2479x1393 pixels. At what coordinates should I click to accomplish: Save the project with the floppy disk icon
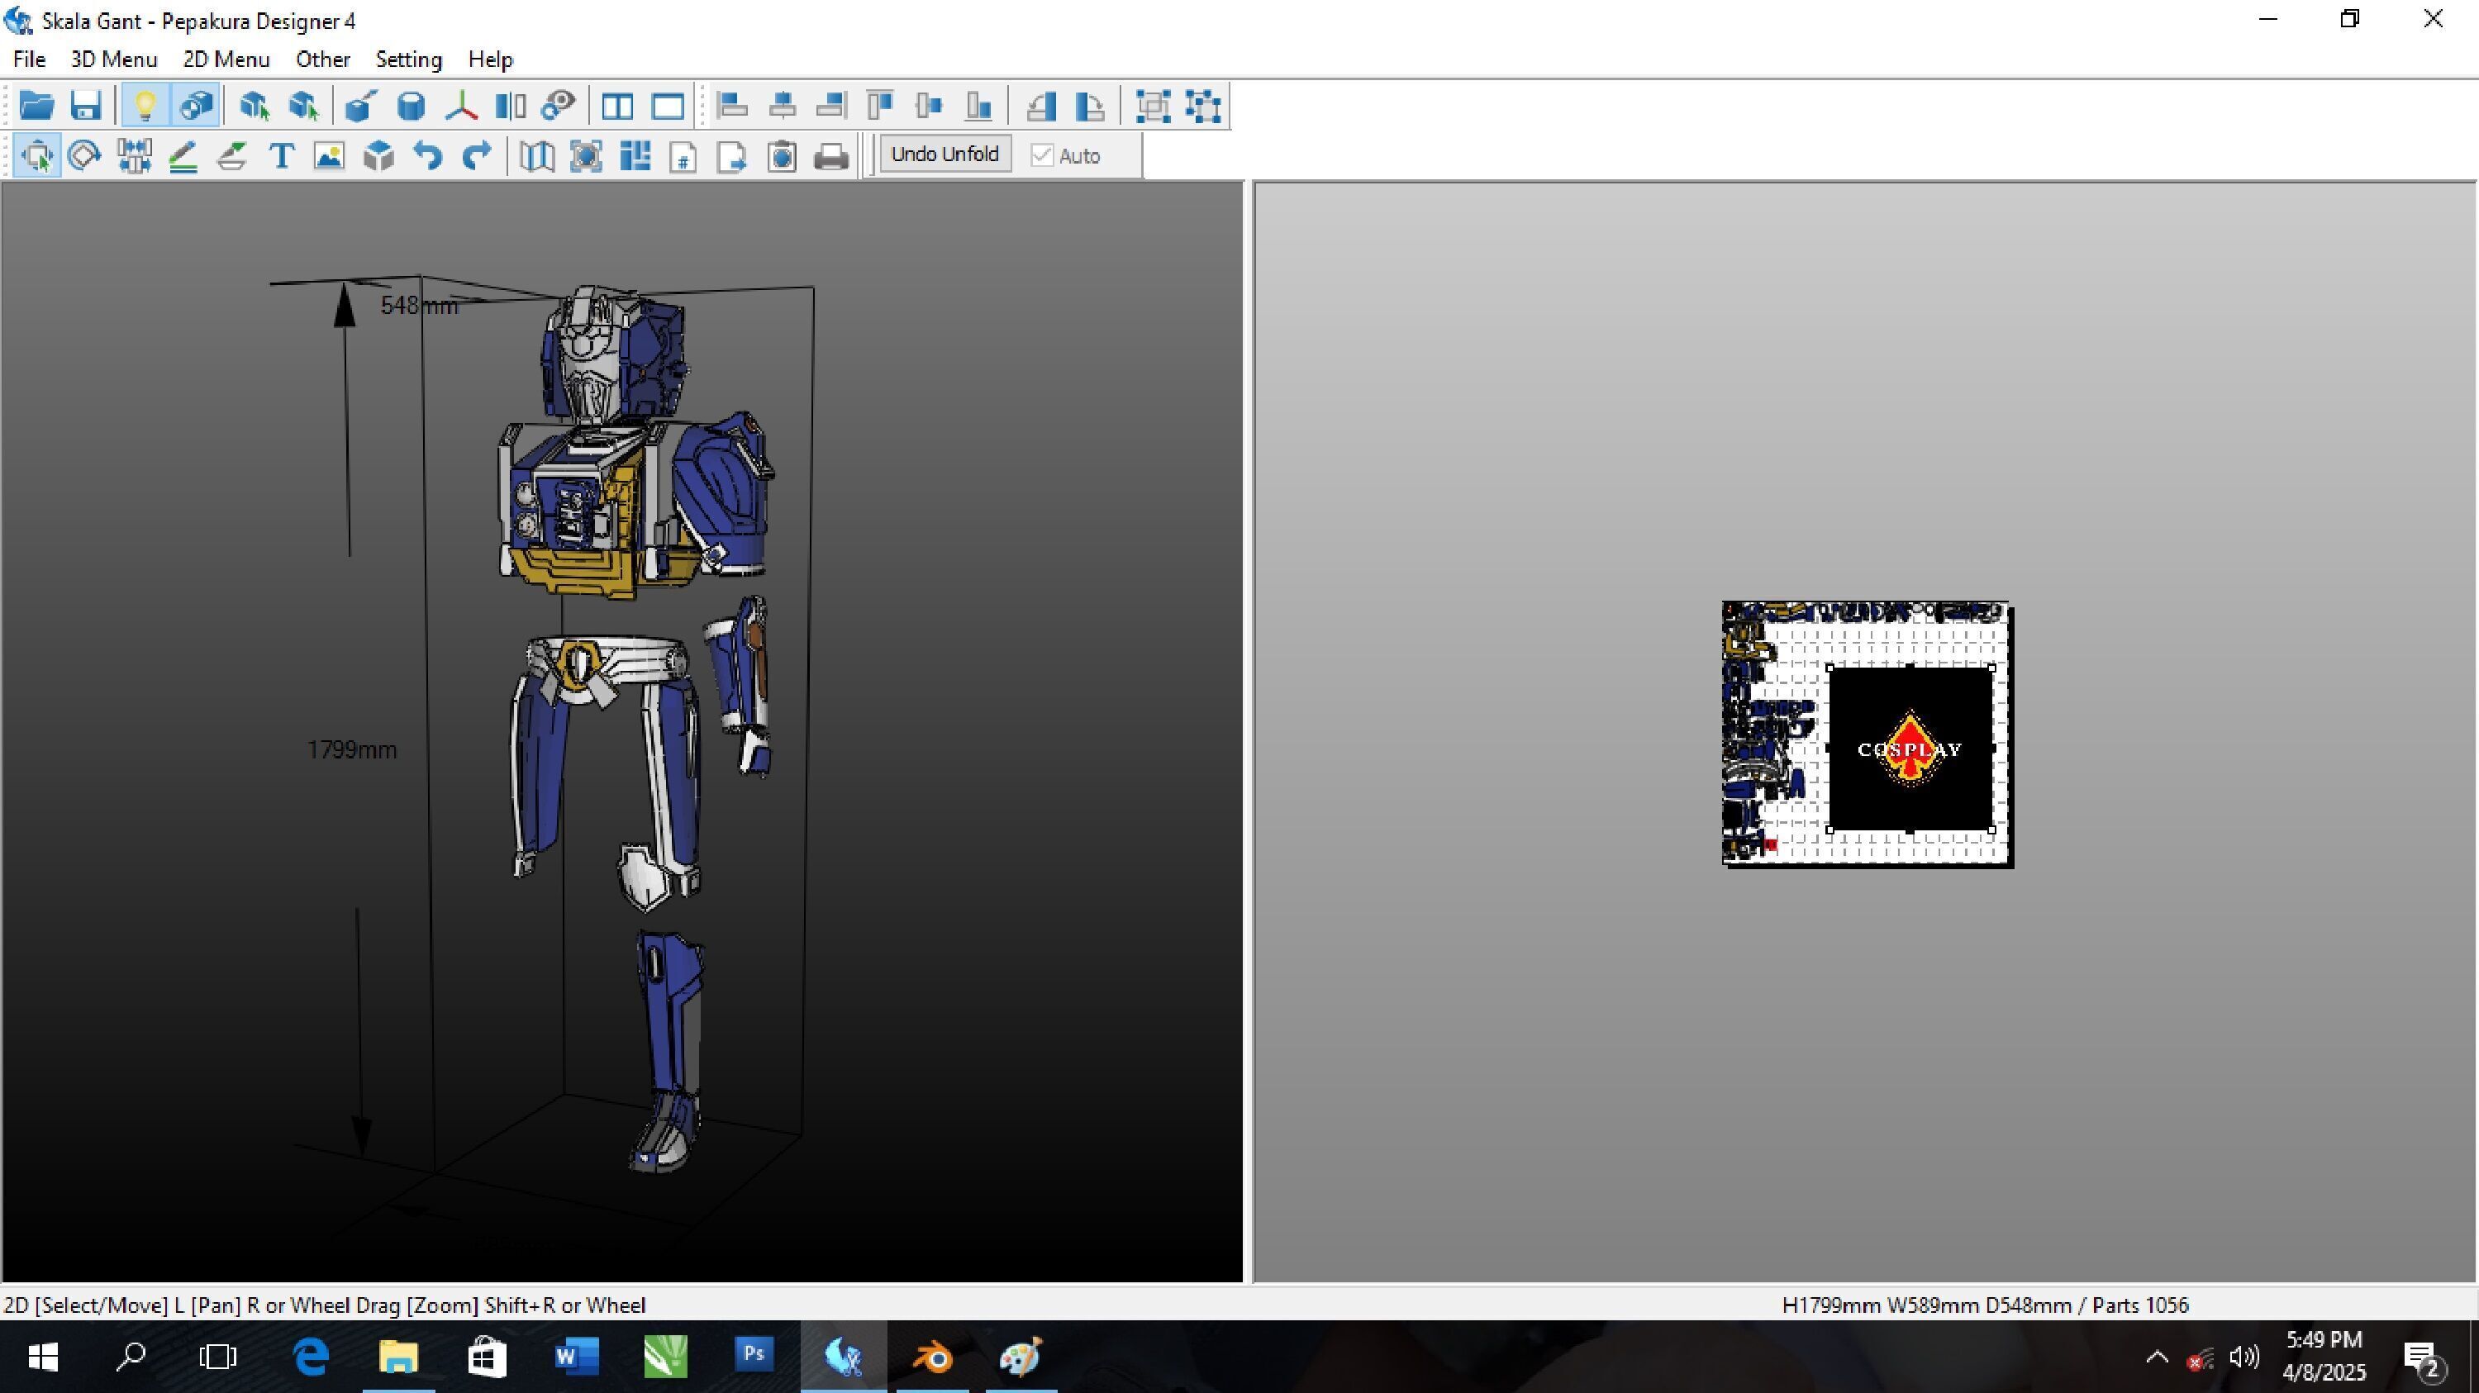[86, 105]
